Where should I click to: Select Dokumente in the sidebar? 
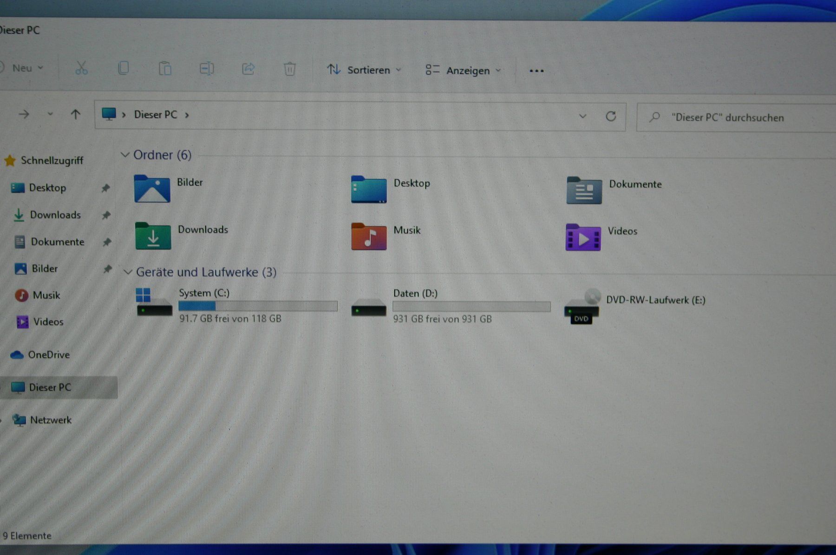click(58, 242)
